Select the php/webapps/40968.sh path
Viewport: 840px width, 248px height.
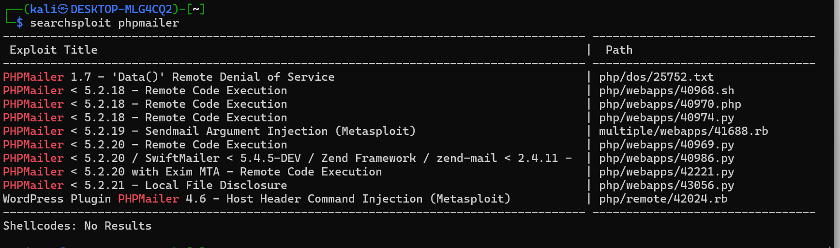click(666, 90)
